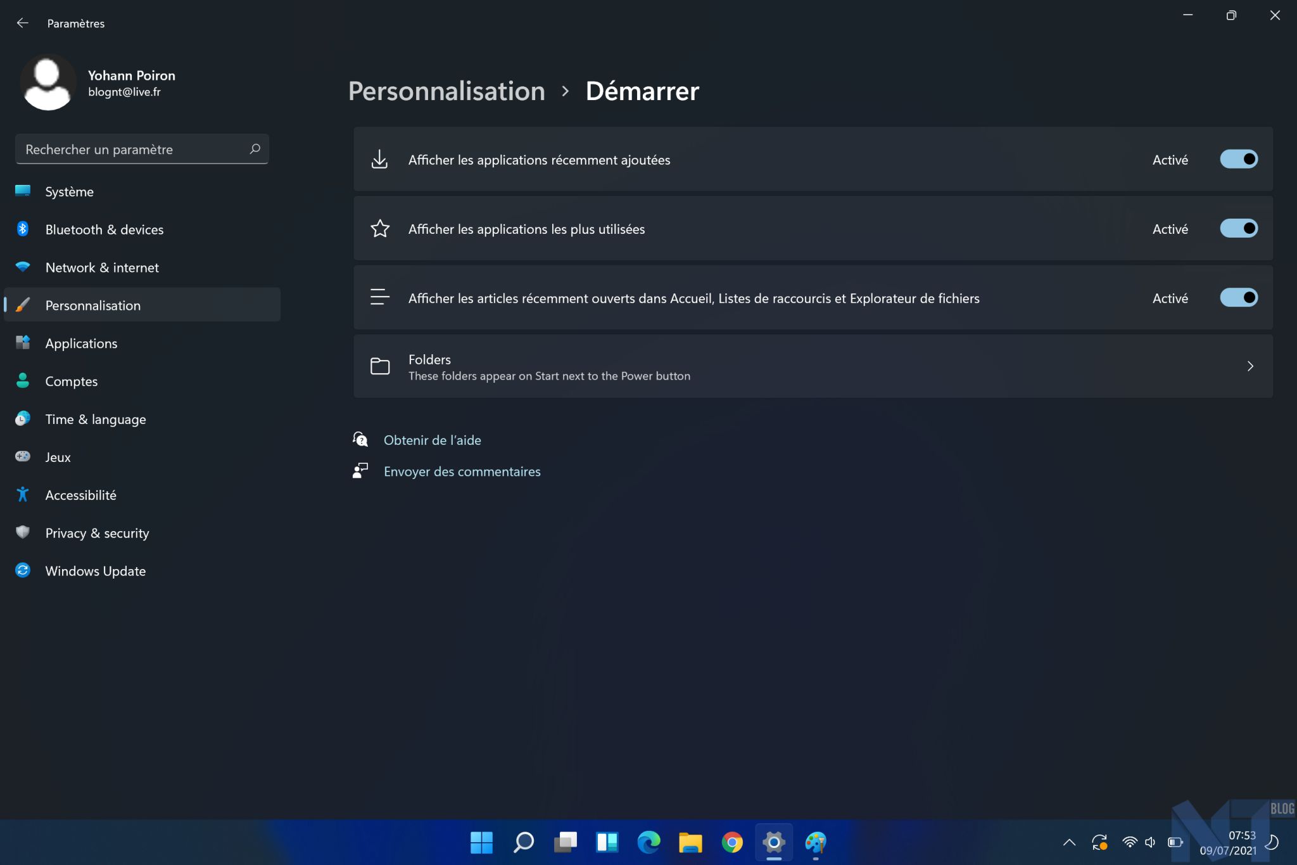Open Windows Update settings
The image size is (1297, 865).
coord(94,570)
